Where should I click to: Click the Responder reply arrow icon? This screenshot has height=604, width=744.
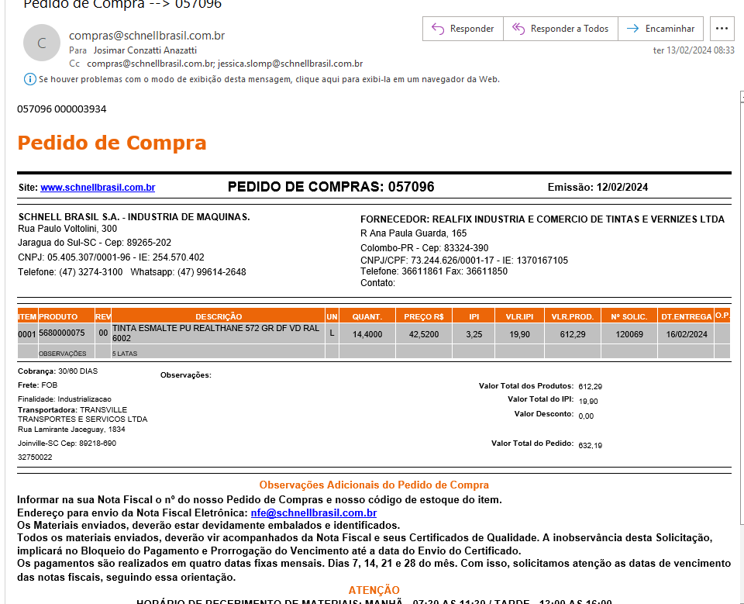point(438,29)
